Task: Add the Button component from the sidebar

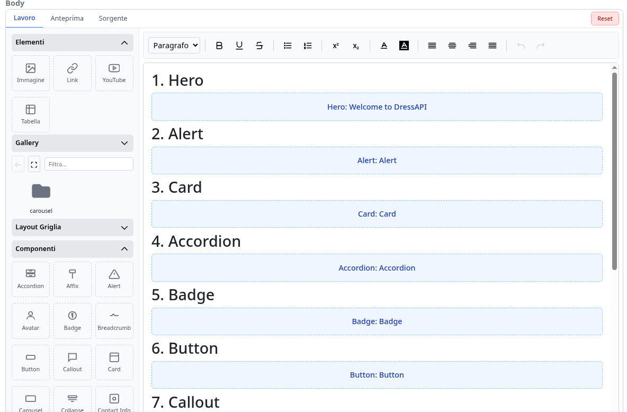Action: (x=30, y=362)
